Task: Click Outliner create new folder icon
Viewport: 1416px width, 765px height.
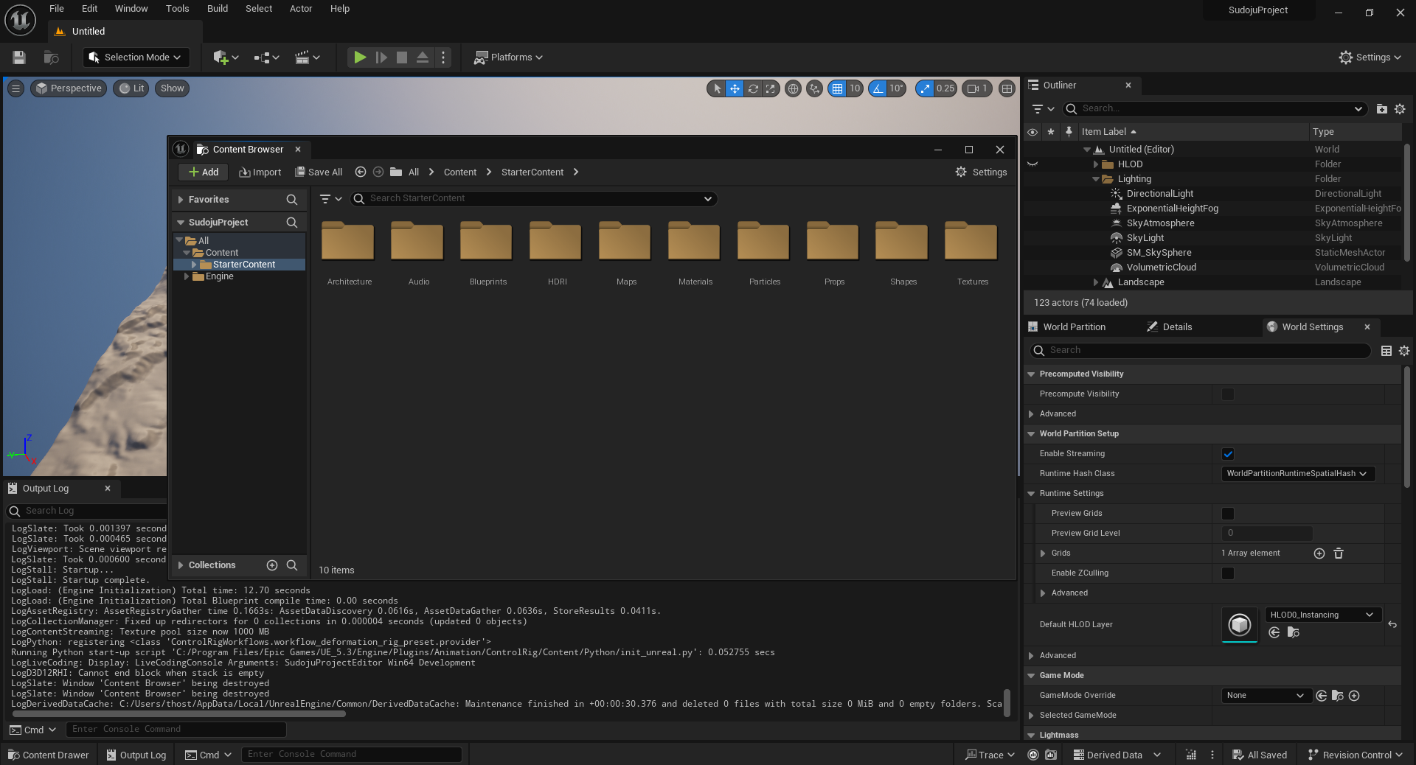Action: [1382, 109]
